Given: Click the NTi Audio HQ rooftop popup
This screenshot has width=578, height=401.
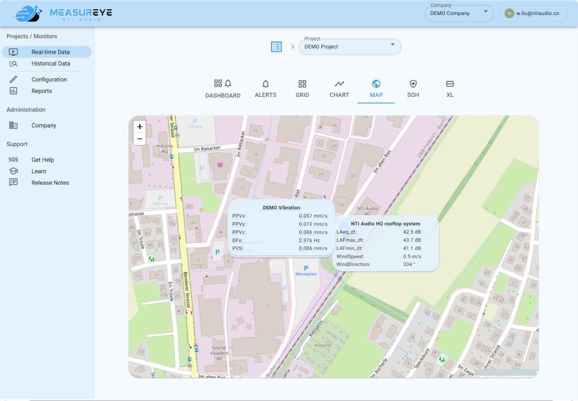Looking at the screenshot, I should 386,243.
